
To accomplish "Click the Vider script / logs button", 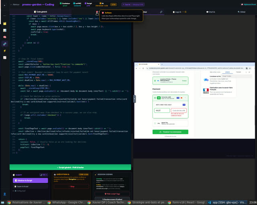I will (112, 194).
